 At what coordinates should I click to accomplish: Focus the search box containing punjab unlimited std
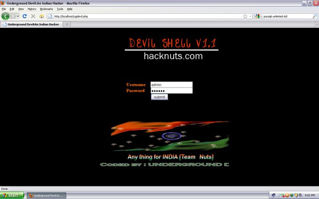[x=287, y=16]
